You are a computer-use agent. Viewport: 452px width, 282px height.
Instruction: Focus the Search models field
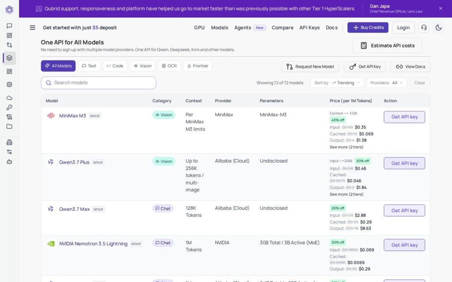(98, 83)
